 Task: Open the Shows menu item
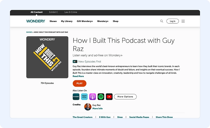coord(53,21)
